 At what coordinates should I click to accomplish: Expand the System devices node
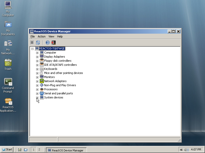37,98
